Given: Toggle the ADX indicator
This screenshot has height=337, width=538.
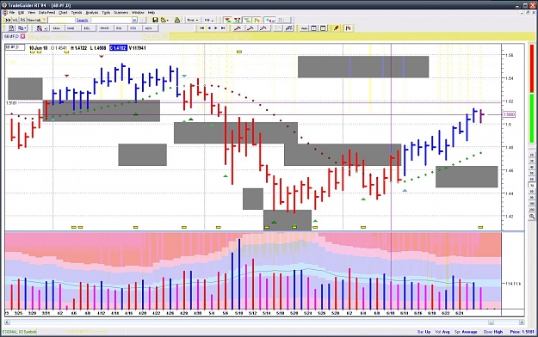Looking at the screenshot, I should click(149, 28).
